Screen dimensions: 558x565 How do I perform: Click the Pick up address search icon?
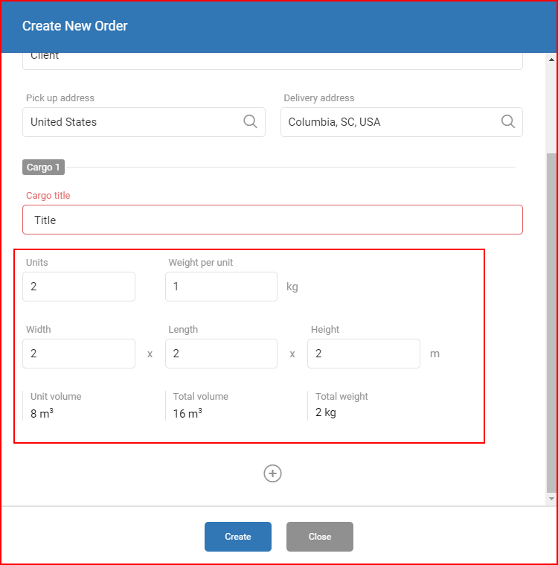(250, 121)
